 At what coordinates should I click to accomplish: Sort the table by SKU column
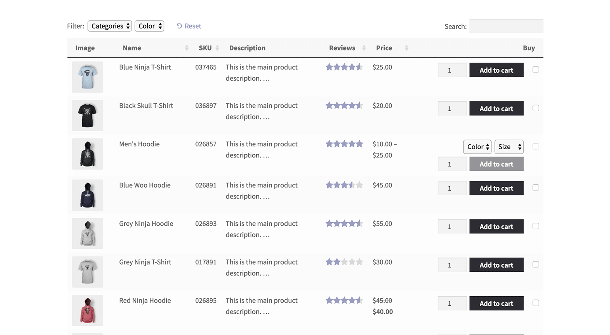pyautogui.click(x=217, y=48)
